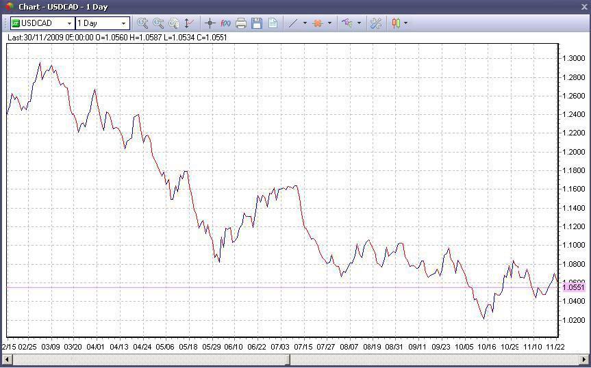This screenshot has height=368, width=591.
Task: Select the trend line drawing tool
Action: coord(292,23)
